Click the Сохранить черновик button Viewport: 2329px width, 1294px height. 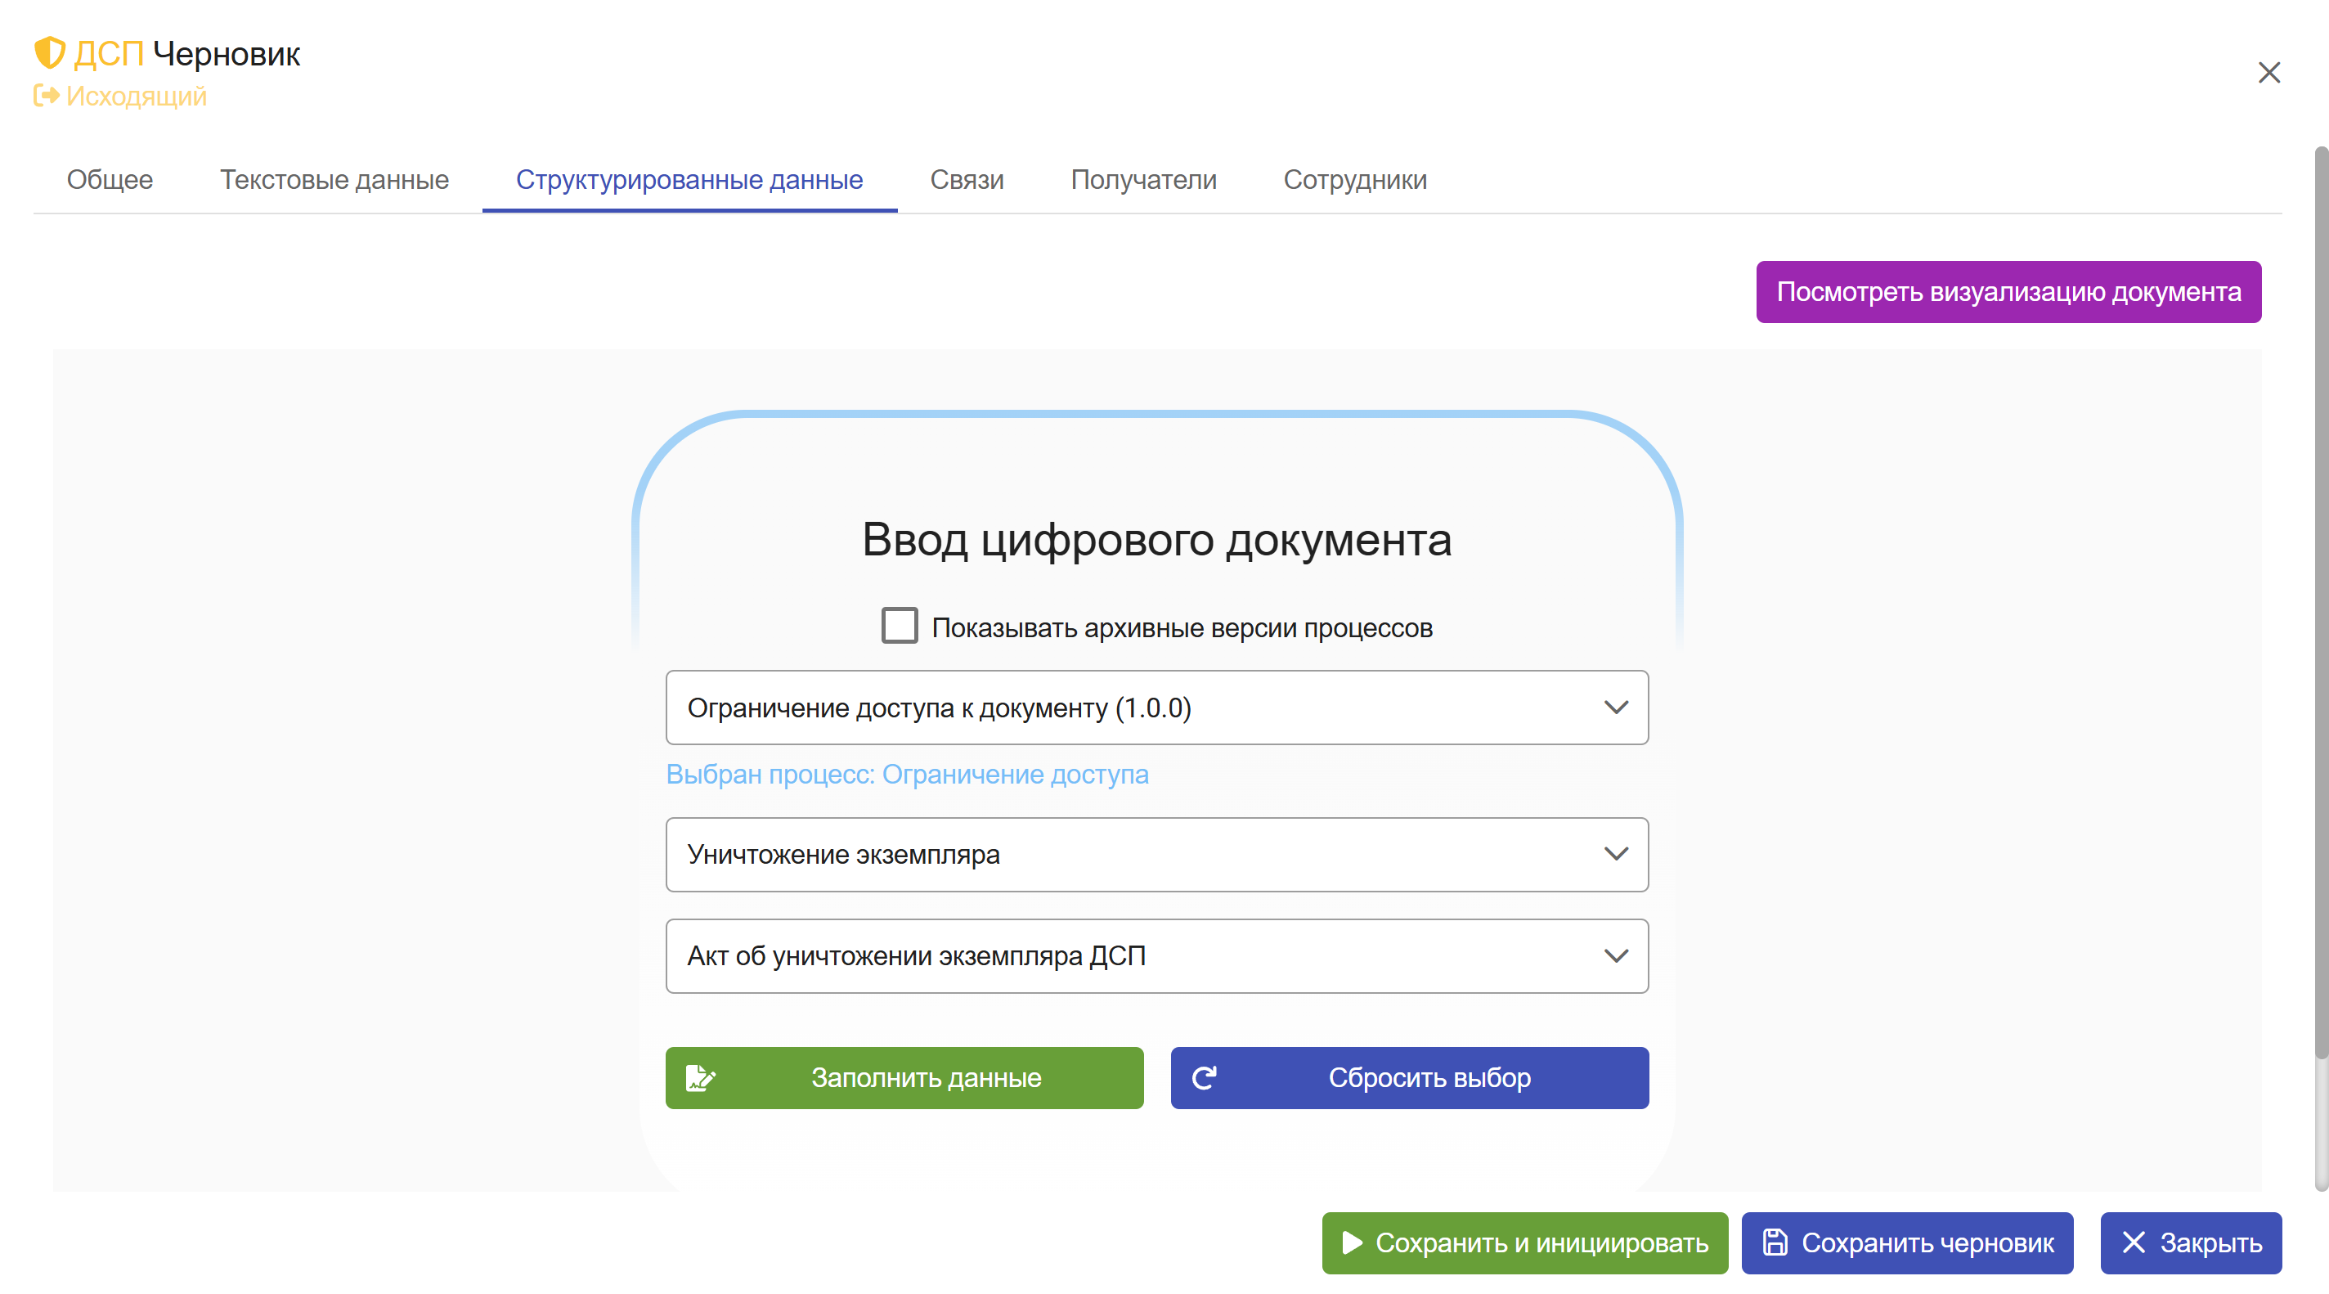pyautogui.click(x=1907, y=1242)
